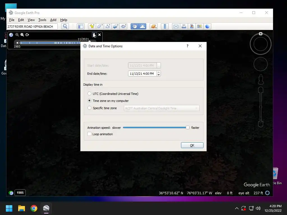Click the 1985 button at the bottom left
Screen dimensions: 287x215
point(20,193)
